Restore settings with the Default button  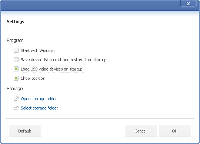[x=25, y=131]
